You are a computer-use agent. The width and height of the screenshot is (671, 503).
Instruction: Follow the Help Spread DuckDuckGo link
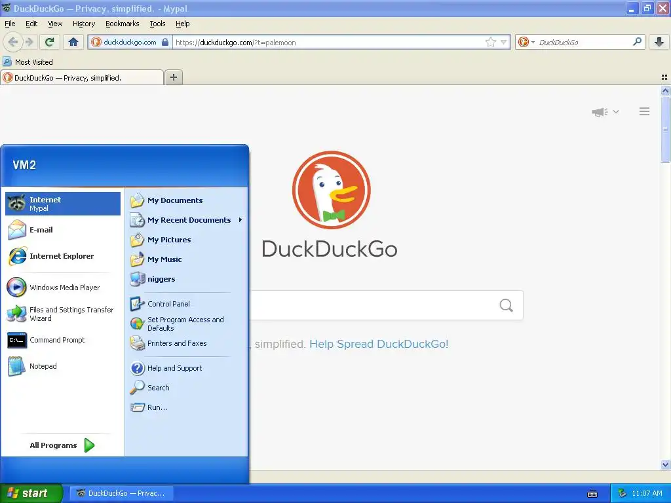pyautogui.click(x=379, y=344)
